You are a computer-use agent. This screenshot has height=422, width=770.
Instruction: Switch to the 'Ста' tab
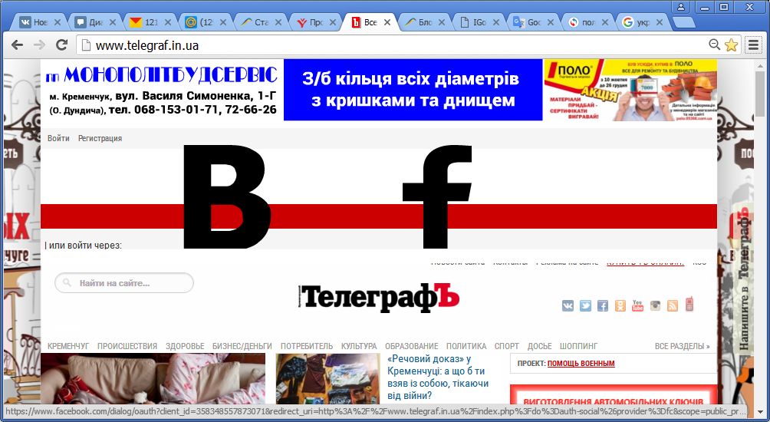[x=260, y=22]
